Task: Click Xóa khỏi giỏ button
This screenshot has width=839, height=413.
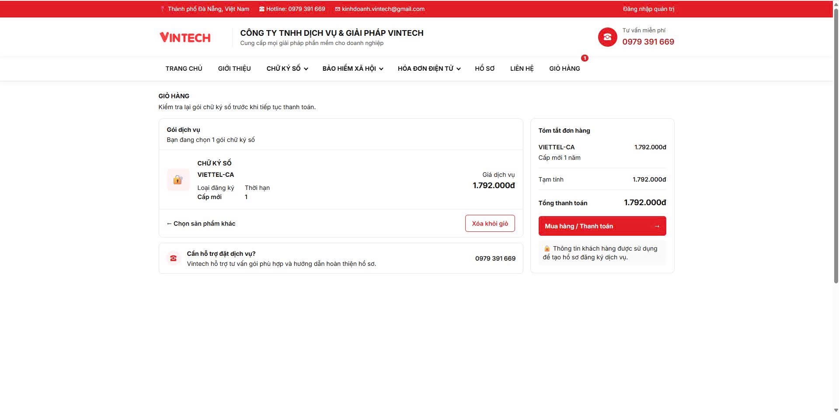Action: [x=490, y=224]
